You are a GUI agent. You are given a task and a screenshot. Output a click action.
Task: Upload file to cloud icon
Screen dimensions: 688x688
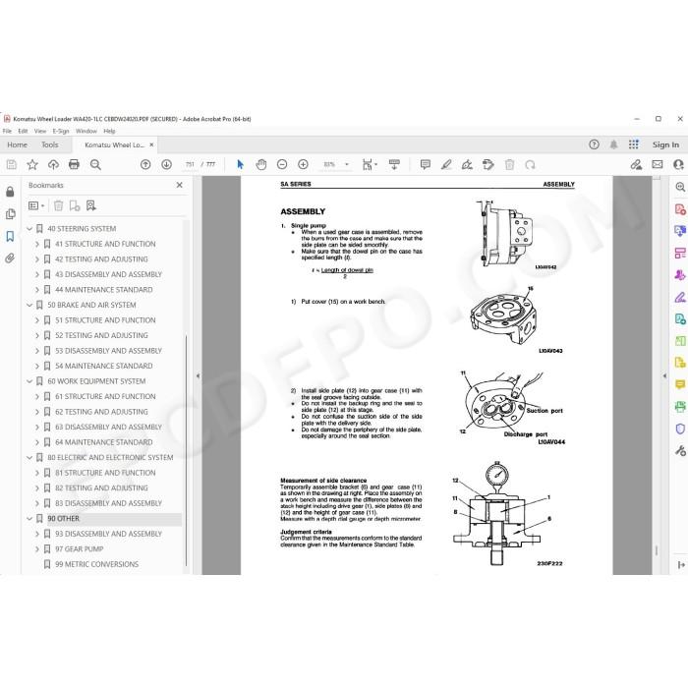click(53, 164)
